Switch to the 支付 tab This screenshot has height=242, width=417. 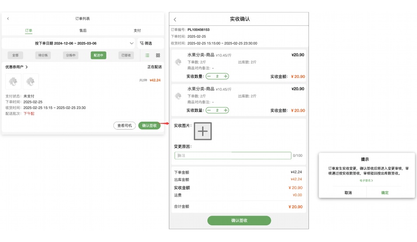(137, 31)
